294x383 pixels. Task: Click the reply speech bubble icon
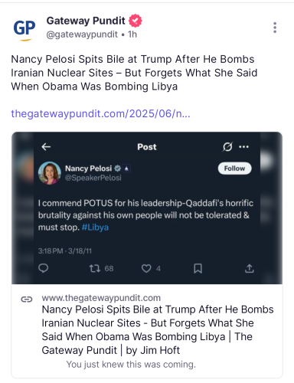(44, 268)
